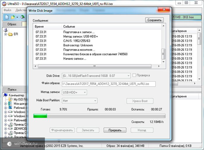Click message log scroll up arrow

pos(163,26)
